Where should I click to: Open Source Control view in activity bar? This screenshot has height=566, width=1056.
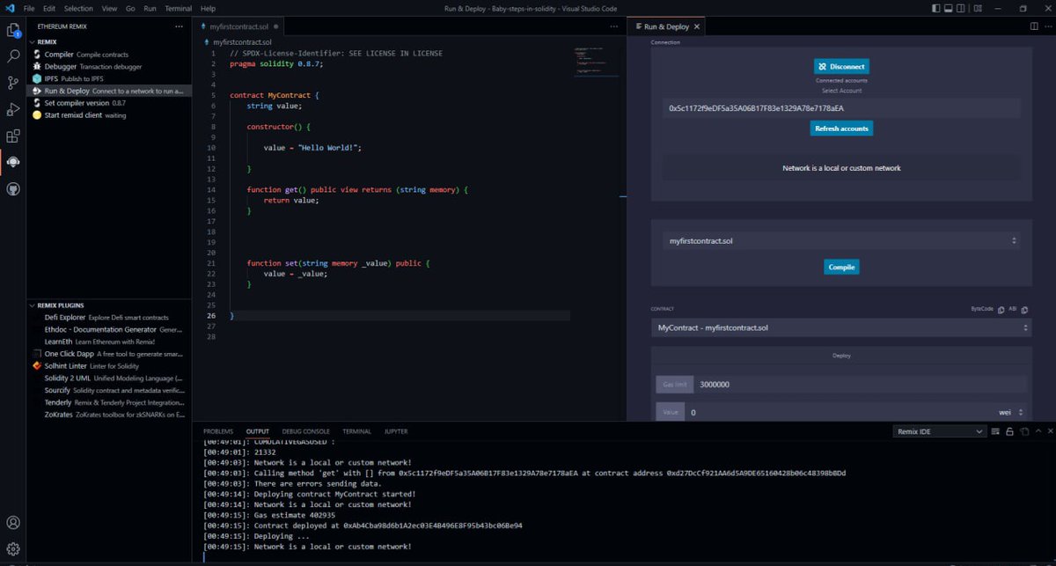pos(13,83)
